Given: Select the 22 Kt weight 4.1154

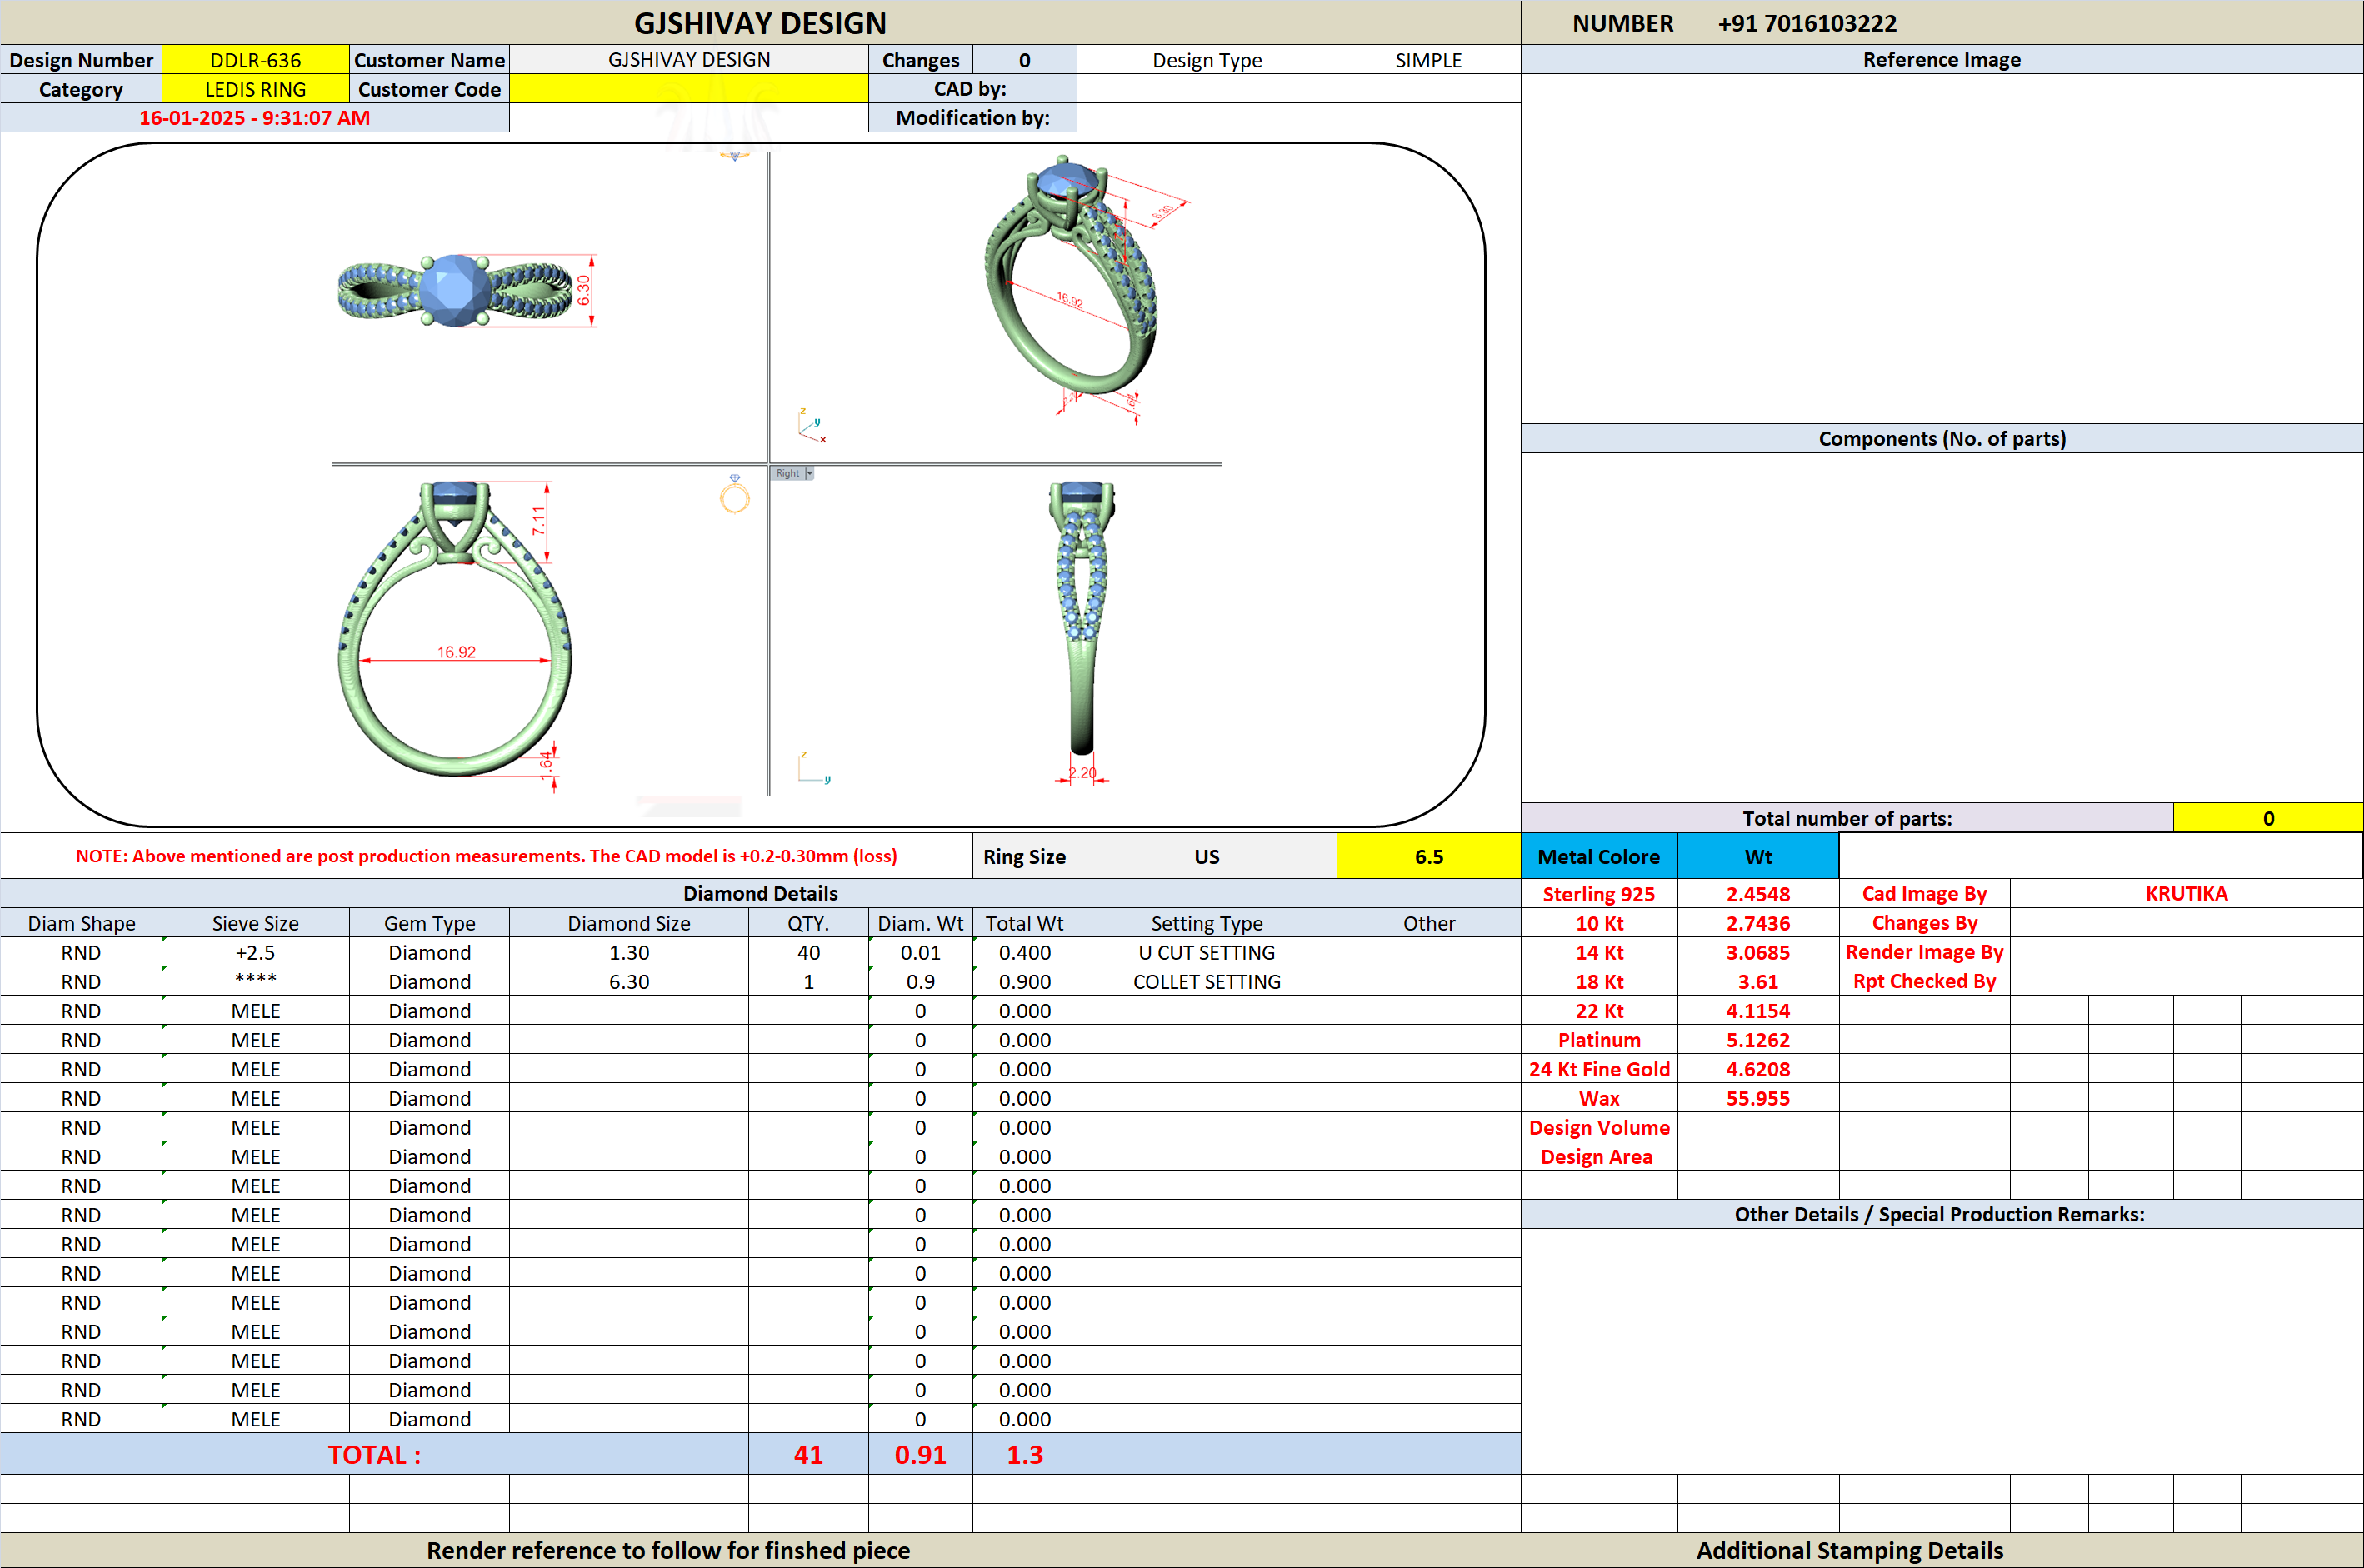Looking at the screenshot, I should click(1757, 1010).
